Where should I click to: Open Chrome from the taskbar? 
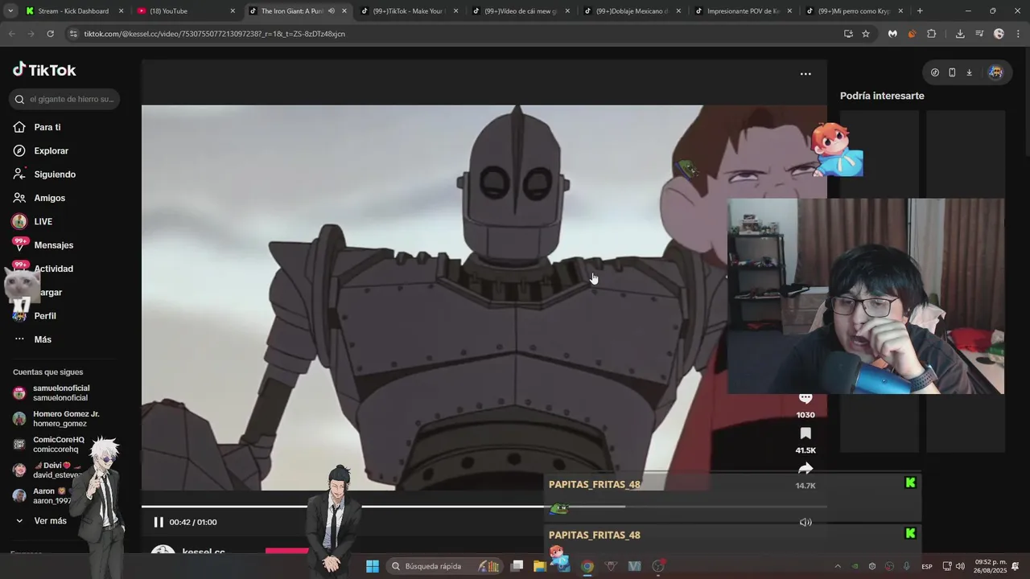(x=587, y=566)
